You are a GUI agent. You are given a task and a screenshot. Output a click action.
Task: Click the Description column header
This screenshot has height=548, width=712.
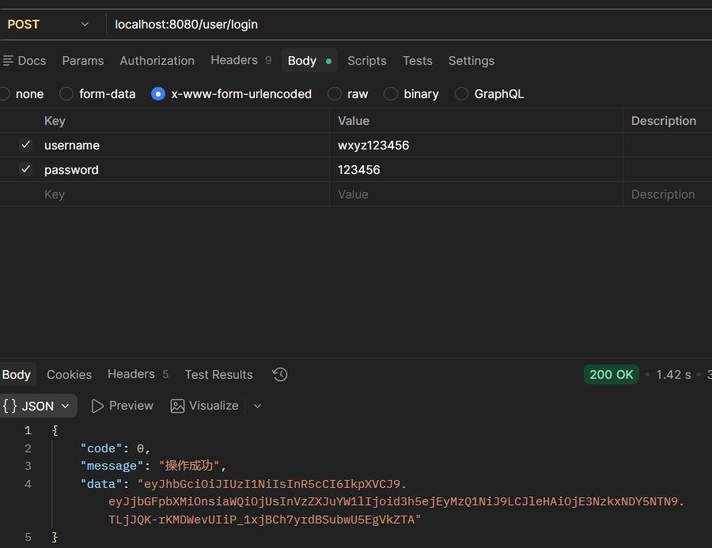664,121
